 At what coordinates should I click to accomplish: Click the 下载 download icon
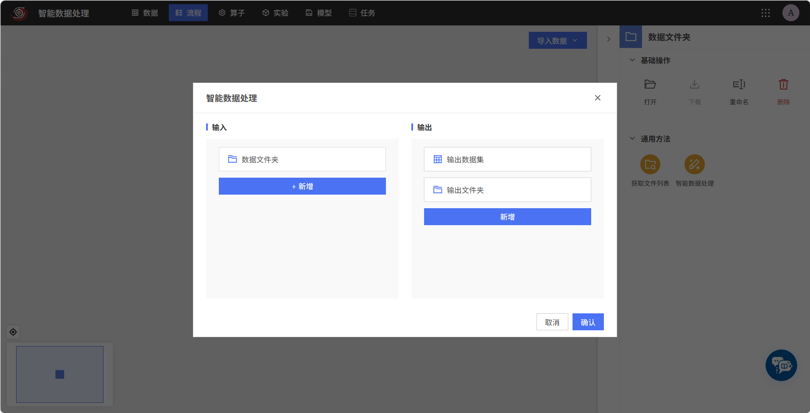[695, 84]
